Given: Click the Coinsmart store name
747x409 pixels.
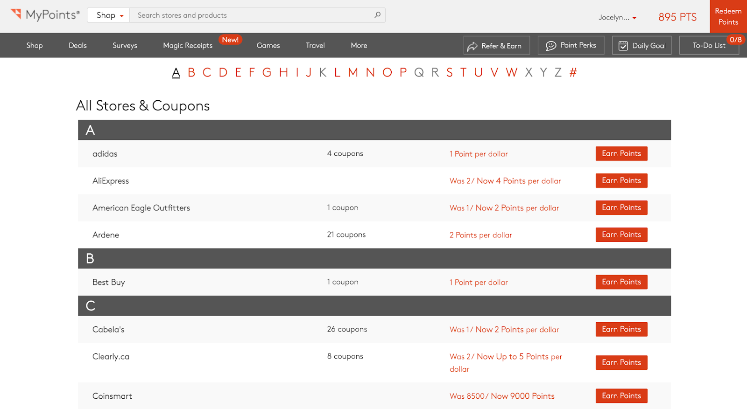Looking at the screenshot, I should pos(112,396).
